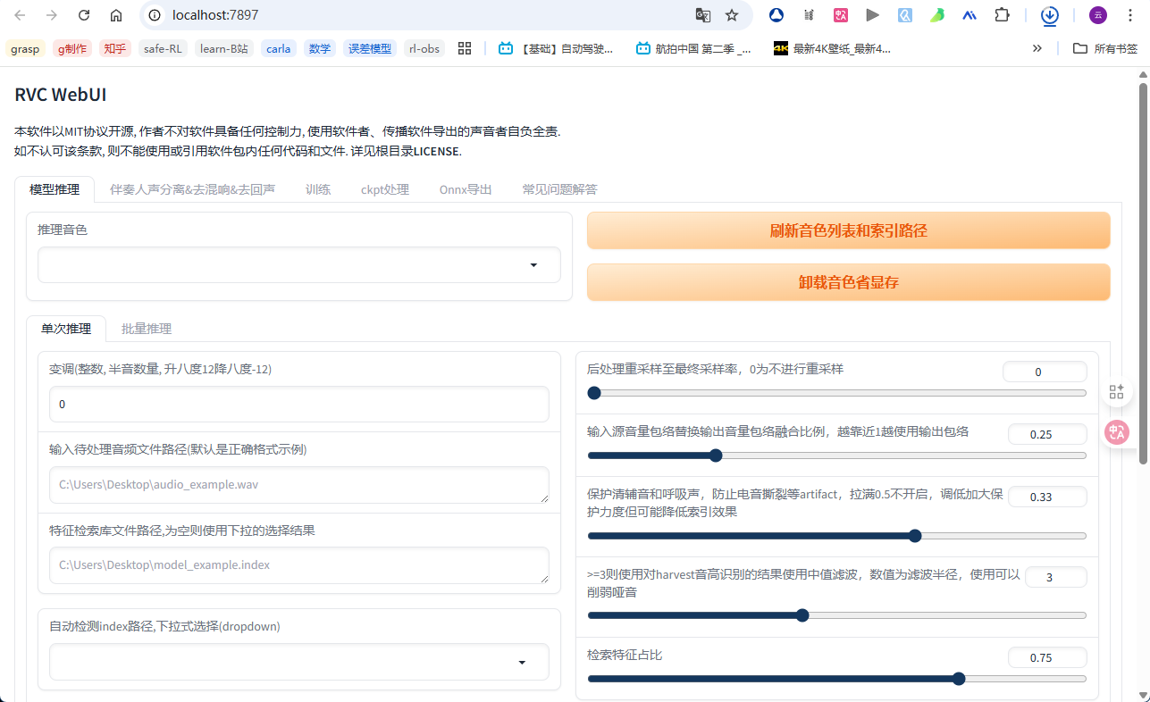Adjust the 保护清辅音和呼吸声 slider

(x=837, y=536)
